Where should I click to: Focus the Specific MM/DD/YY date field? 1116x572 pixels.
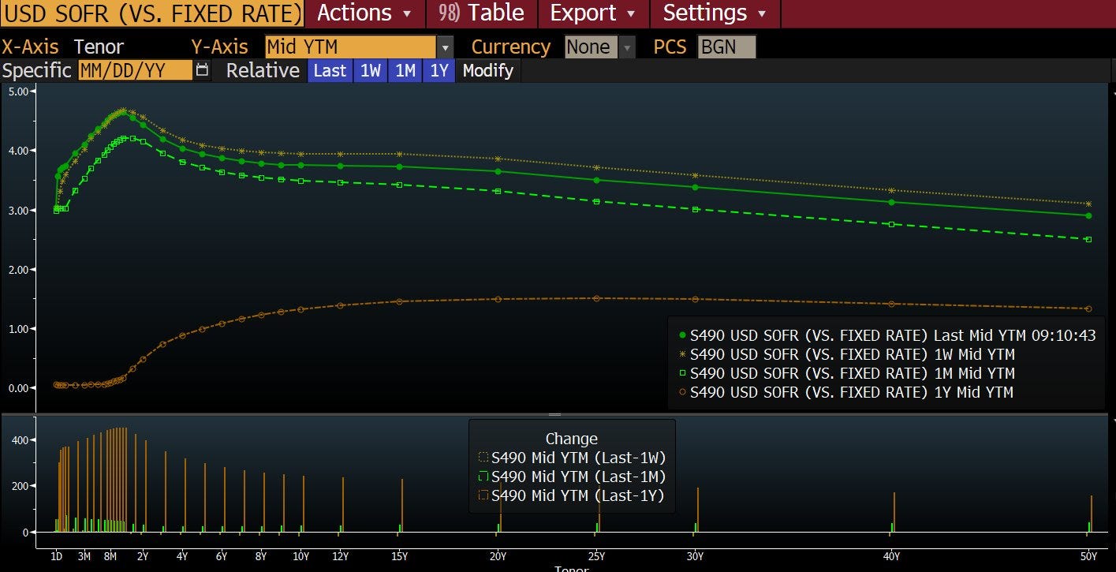click(x=135, y=70)
